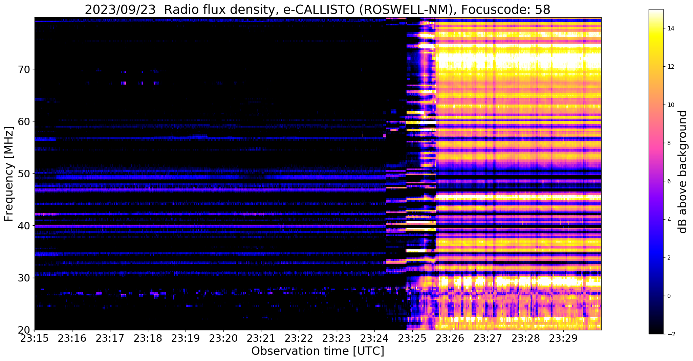Click the colorbar tick label 14

point(670,28)
